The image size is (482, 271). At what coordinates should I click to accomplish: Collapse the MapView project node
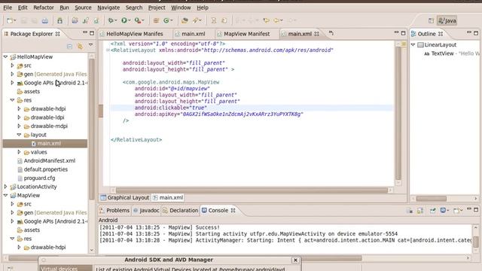pos(5,196)
